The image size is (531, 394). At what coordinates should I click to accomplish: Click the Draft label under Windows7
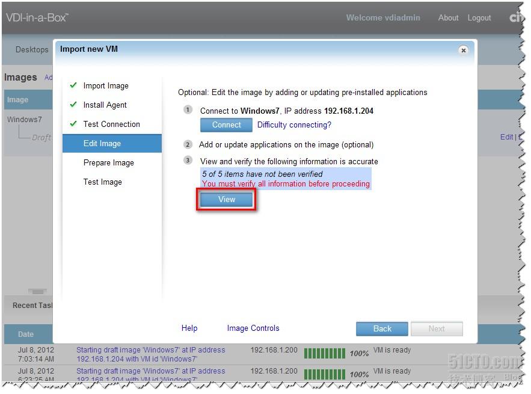pos(41,137)
